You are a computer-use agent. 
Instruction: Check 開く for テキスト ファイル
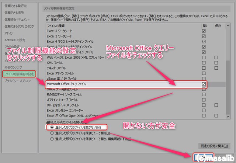tap(204, 68)
